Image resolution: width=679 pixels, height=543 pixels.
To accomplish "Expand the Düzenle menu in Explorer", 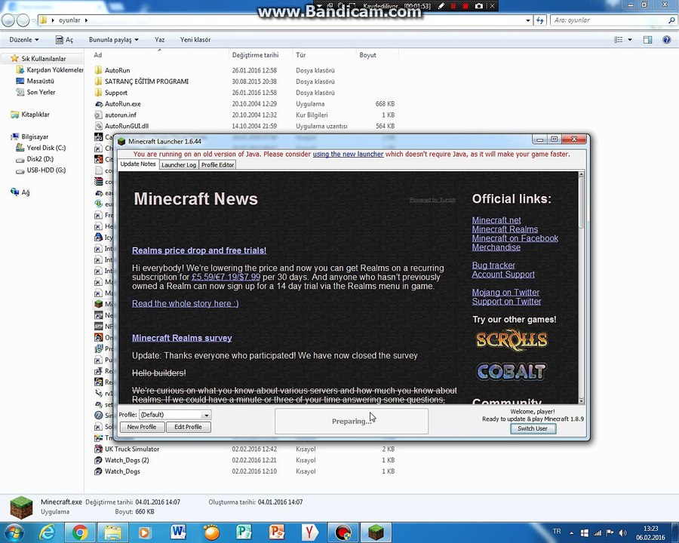I will coord(24,40).
